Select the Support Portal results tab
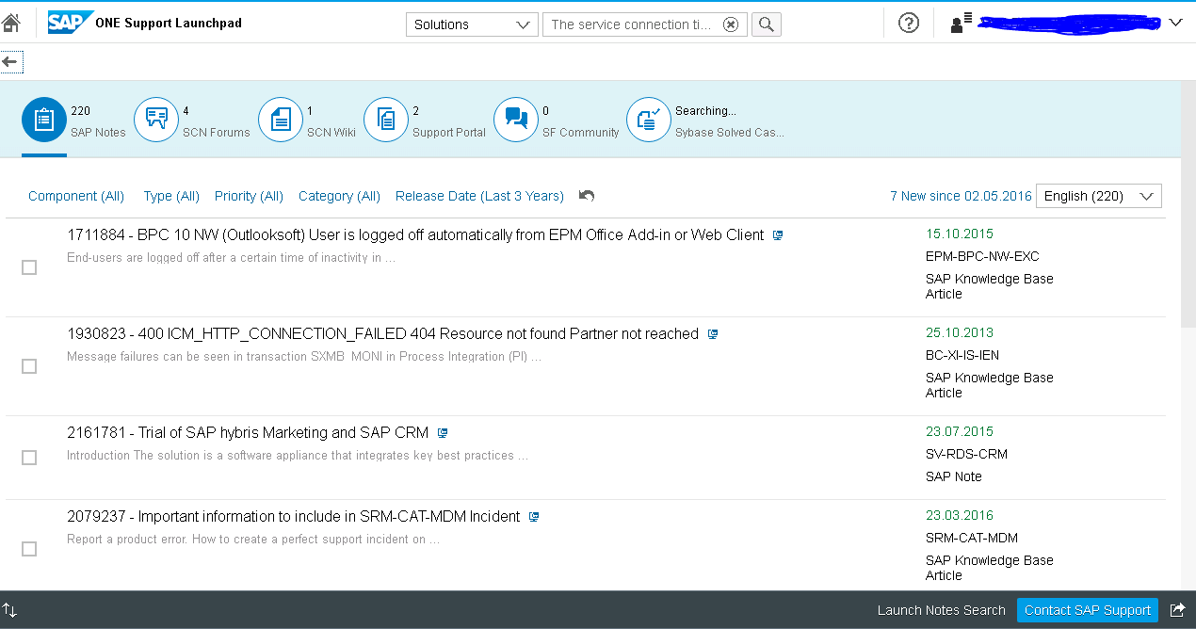1196x629 pixels. pyautogui.click(x=386, y=121)
